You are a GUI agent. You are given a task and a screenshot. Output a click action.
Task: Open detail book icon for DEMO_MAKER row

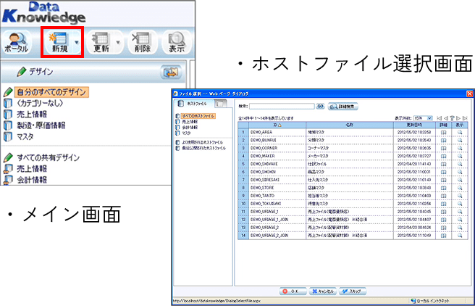click(x=443, y=156)
